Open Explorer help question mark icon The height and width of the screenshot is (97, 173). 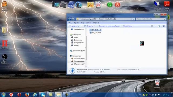point(164,26)
